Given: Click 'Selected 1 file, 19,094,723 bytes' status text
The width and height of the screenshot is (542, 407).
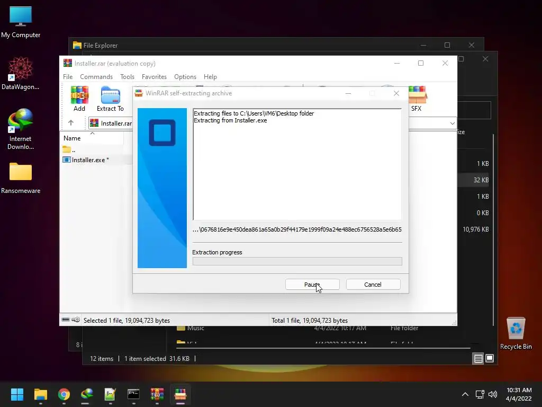Looking at the screenshot, I should click(x=127, y=321).
